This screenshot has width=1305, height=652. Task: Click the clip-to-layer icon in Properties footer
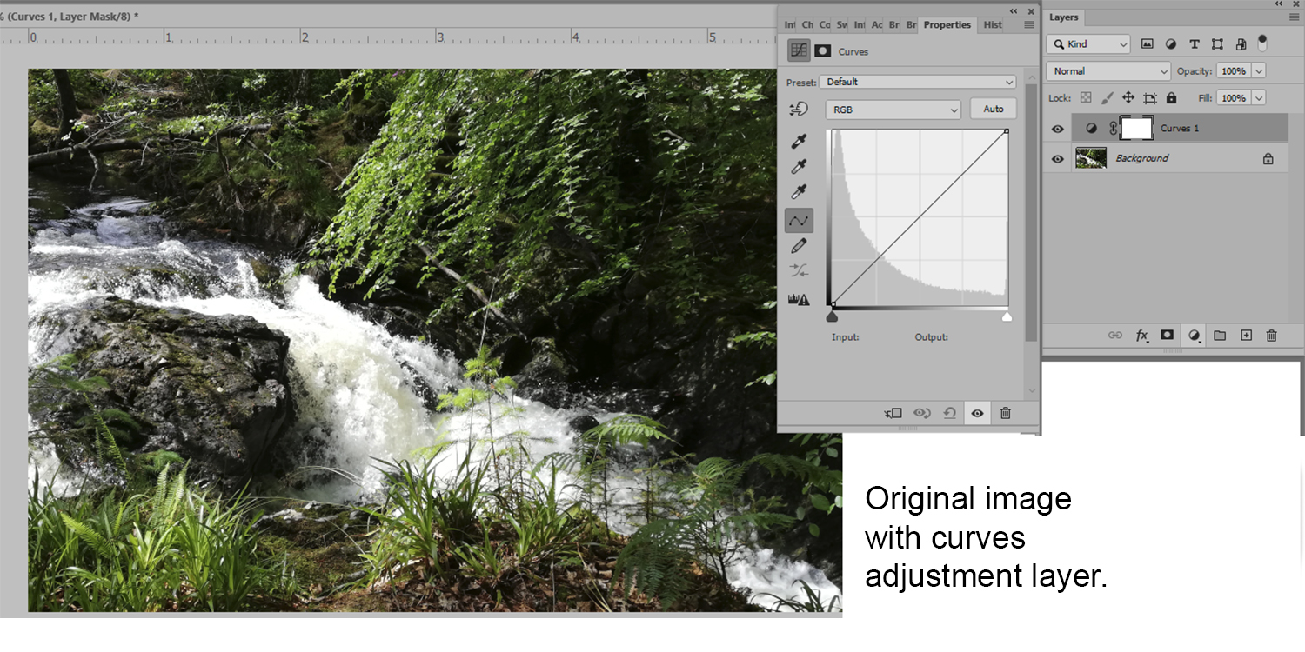click(893, 413)
